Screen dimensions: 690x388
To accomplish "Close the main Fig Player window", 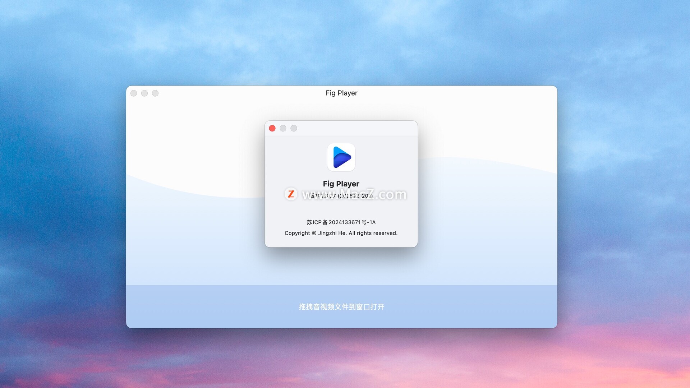I will pyautogui.click(x=134, y=93).
